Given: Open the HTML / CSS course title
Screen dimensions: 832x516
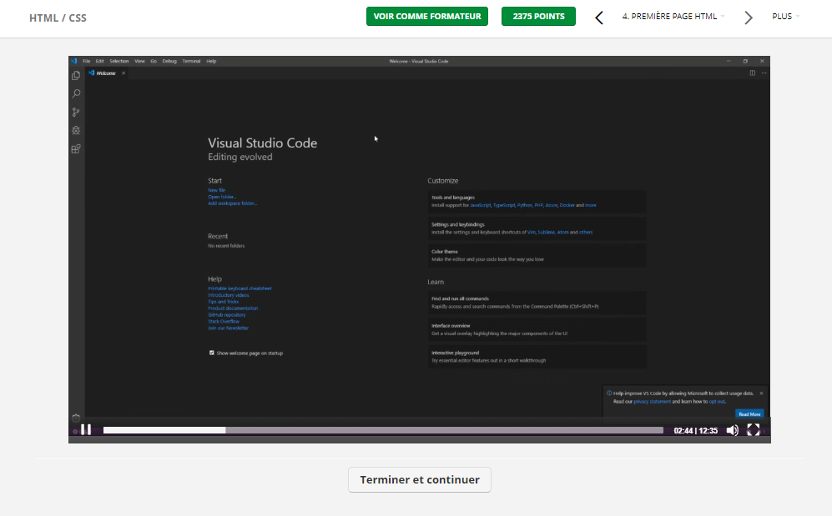Looking at the screenshot, I should click(x=58, y=18).
